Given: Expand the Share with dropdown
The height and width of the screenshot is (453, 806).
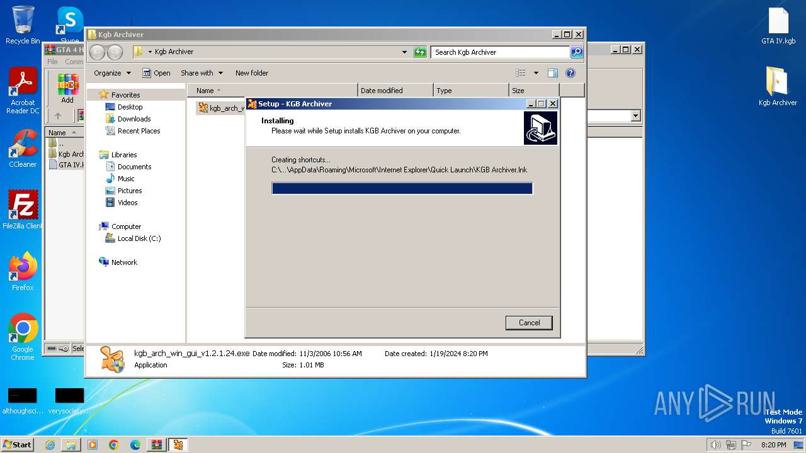Looking at the screenshot, I should point(201,73).
